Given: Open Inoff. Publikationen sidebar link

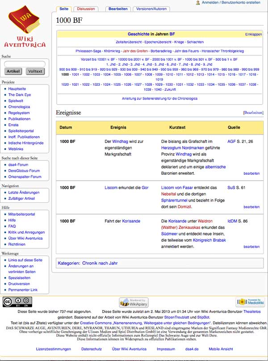Looking at the screenshot, I should pos(24,137).
